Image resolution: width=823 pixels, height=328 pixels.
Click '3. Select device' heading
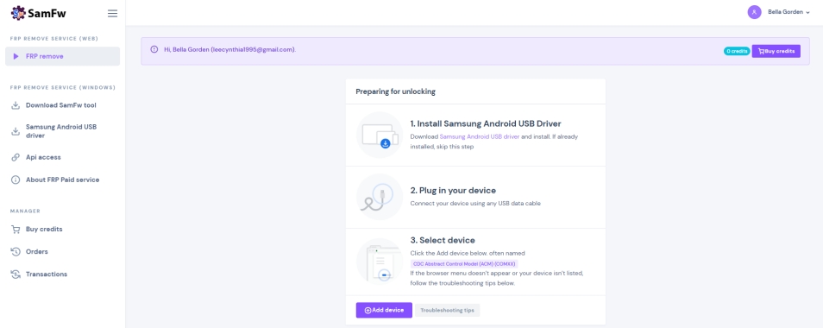[x=443, y=240]
